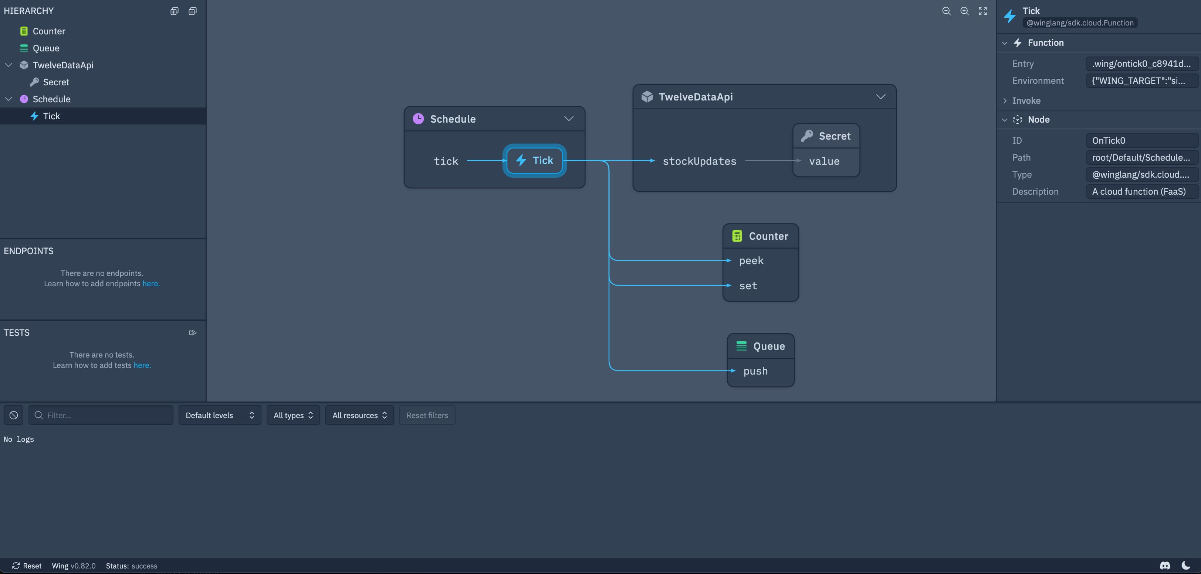Viewport: 1201px width, 574px height.
Task: Click Reset filters below the map
Action: click(427, 415)
